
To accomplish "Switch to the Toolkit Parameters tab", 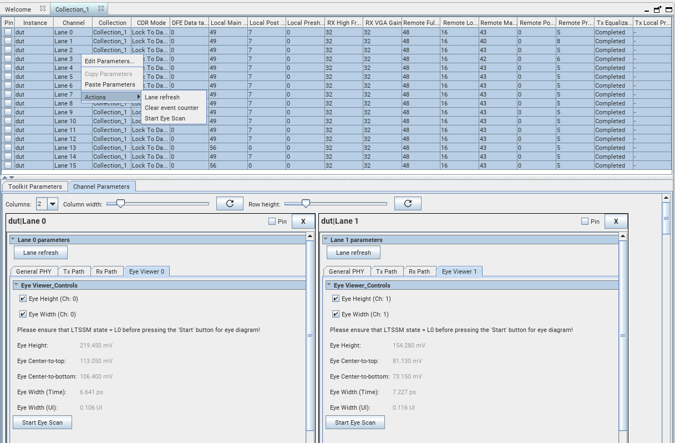I will [x=35, y=187].
